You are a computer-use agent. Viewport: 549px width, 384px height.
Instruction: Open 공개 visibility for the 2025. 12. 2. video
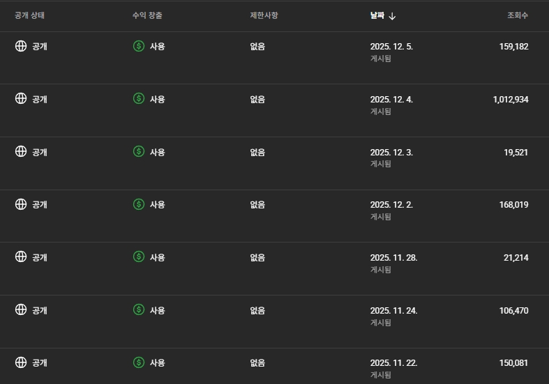(x=39, y=204)
